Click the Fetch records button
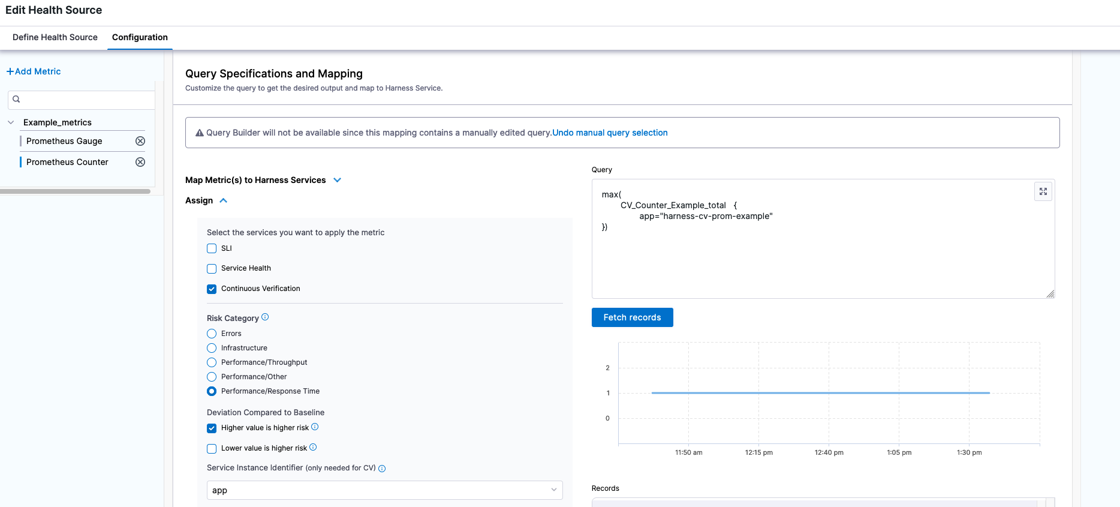The height and width of the screenshot is (507, 1120). (x=632, y=317)
